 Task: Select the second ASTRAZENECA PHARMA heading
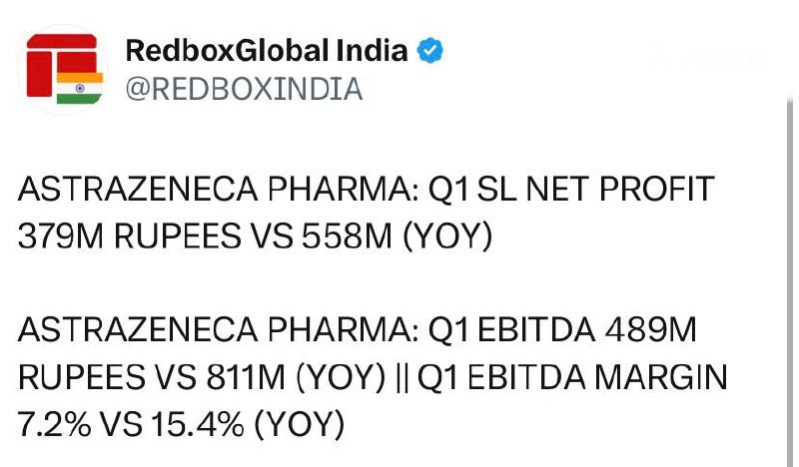[x=218, y=329]
